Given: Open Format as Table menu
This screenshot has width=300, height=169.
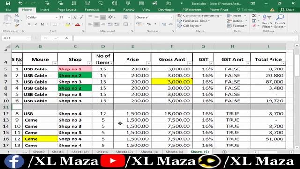Looking at the screenshot, I should [194, 21].
